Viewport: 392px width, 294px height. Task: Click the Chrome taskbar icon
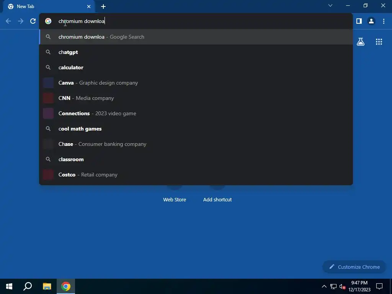click(x=66, y=286)
